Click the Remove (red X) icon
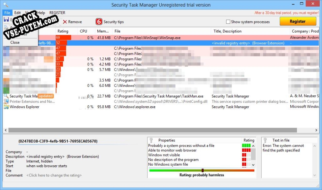 tap(65, 22)
